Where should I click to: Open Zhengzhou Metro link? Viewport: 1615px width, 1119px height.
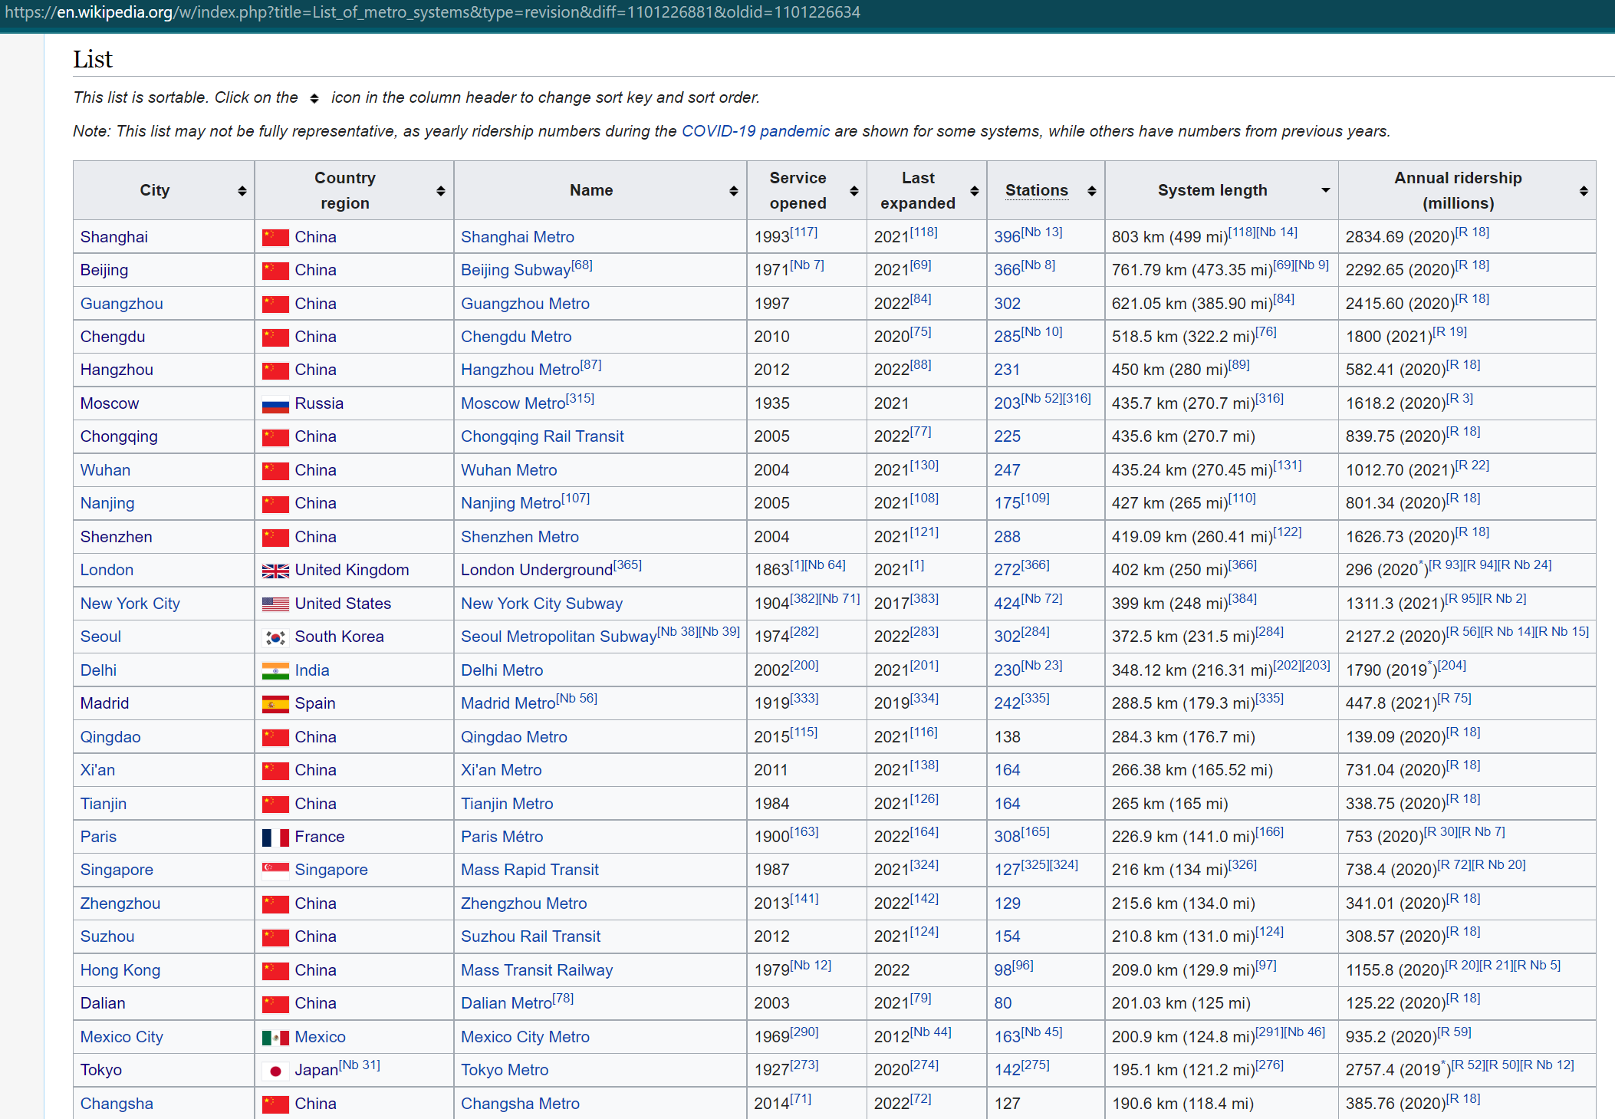524,903
